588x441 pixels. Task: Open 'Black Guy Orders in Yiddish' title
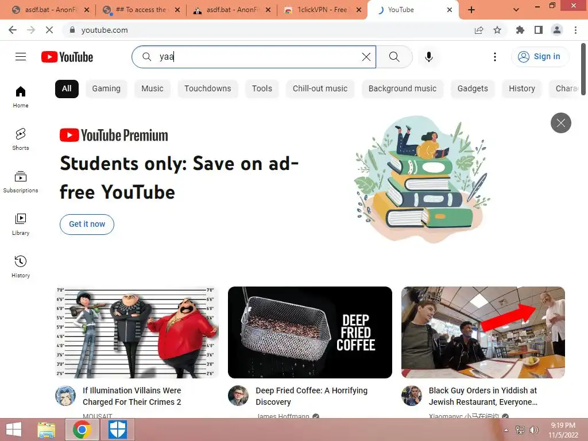click(483, 396)
